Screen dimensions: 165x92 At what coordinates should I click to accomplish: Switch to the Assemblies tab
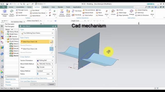[x=20, y=7]
